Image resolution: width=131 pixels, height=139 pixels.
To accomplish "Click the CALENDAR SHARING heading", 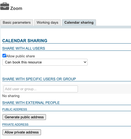I will [25, 41].
